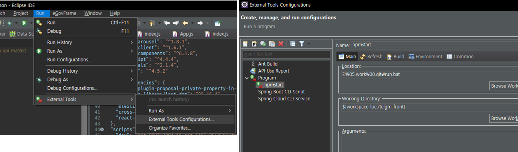Open Run Configurations... menu entry
Image resolution: width=518 pixels, height=152 pixels.
click(85, 60)
